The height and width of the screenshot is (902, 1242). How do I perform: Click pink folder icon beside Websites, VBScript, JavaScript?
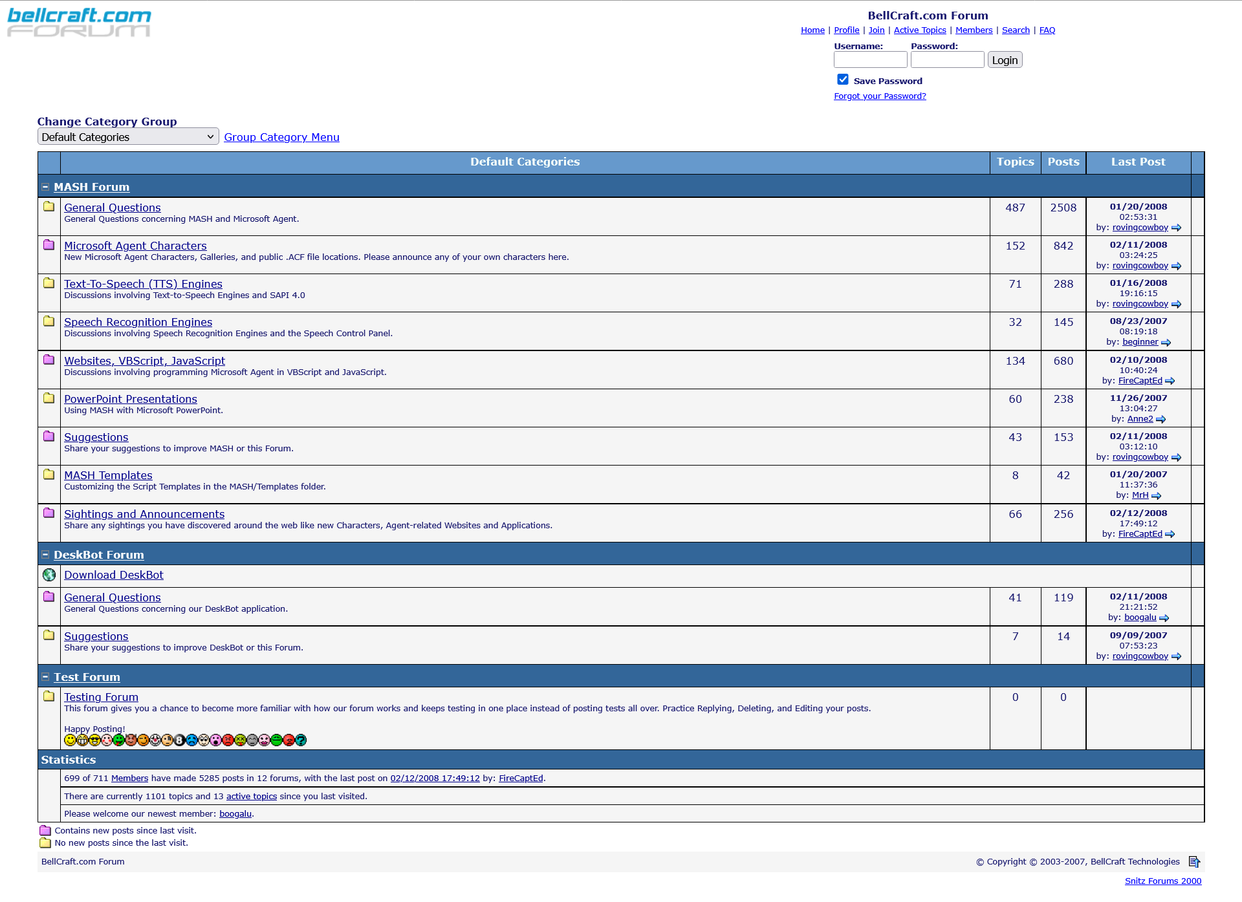pos(49,360)
